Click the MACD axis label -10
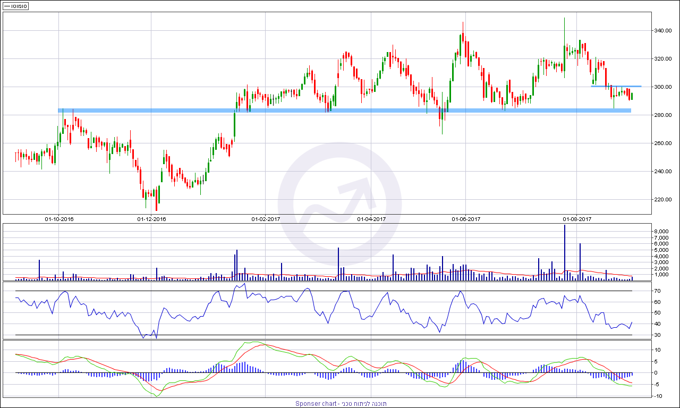Image resolution: width=680 pixels, height=408 pixels. (x=657, y=396)
